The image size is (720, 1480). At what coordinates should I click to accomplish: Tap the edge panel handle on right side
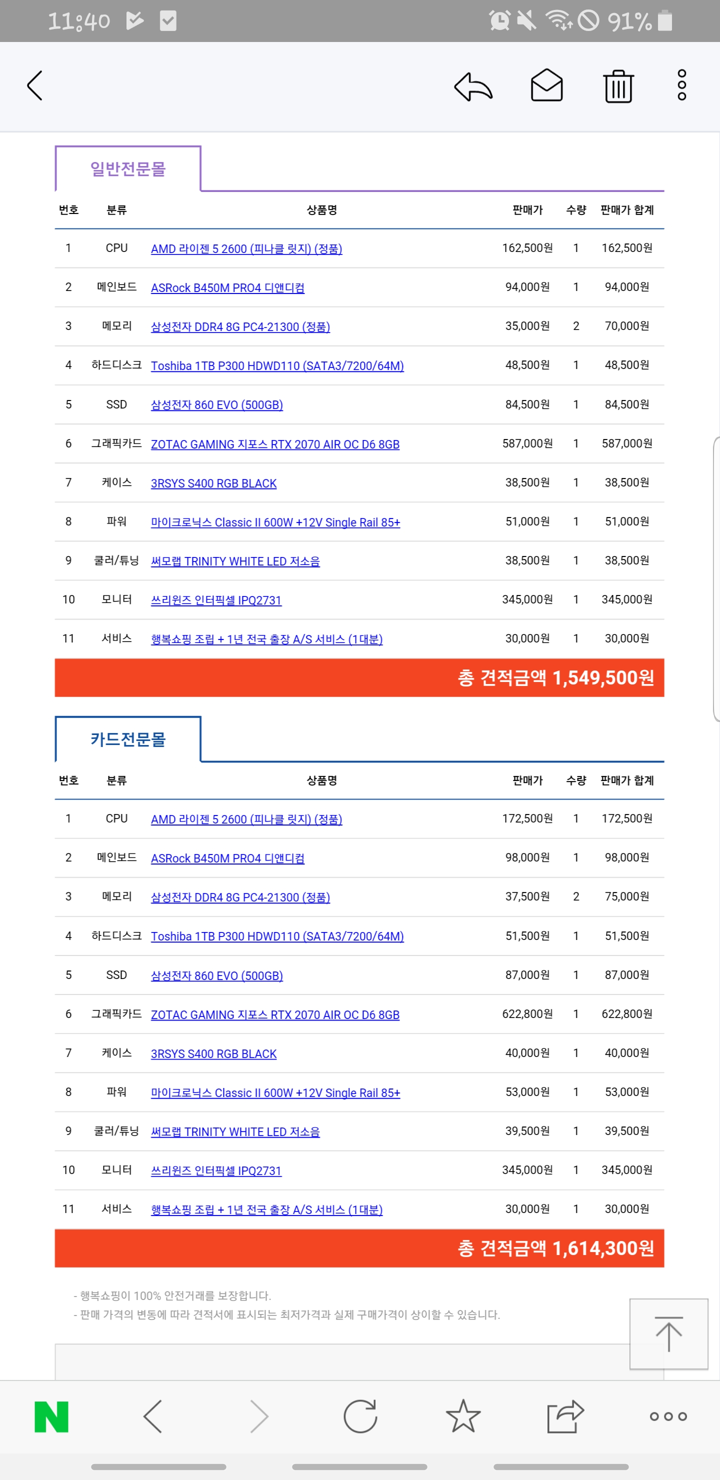pos(716,578)
